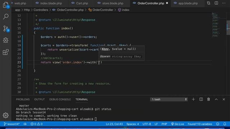Split the editor to the right
Viewport: 230px width, 129px height.
216,3
